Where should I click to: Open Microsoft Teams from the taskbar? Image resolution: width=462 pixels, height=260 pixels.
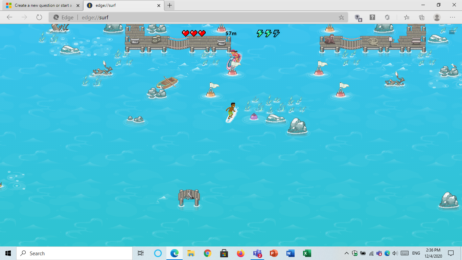257,253
